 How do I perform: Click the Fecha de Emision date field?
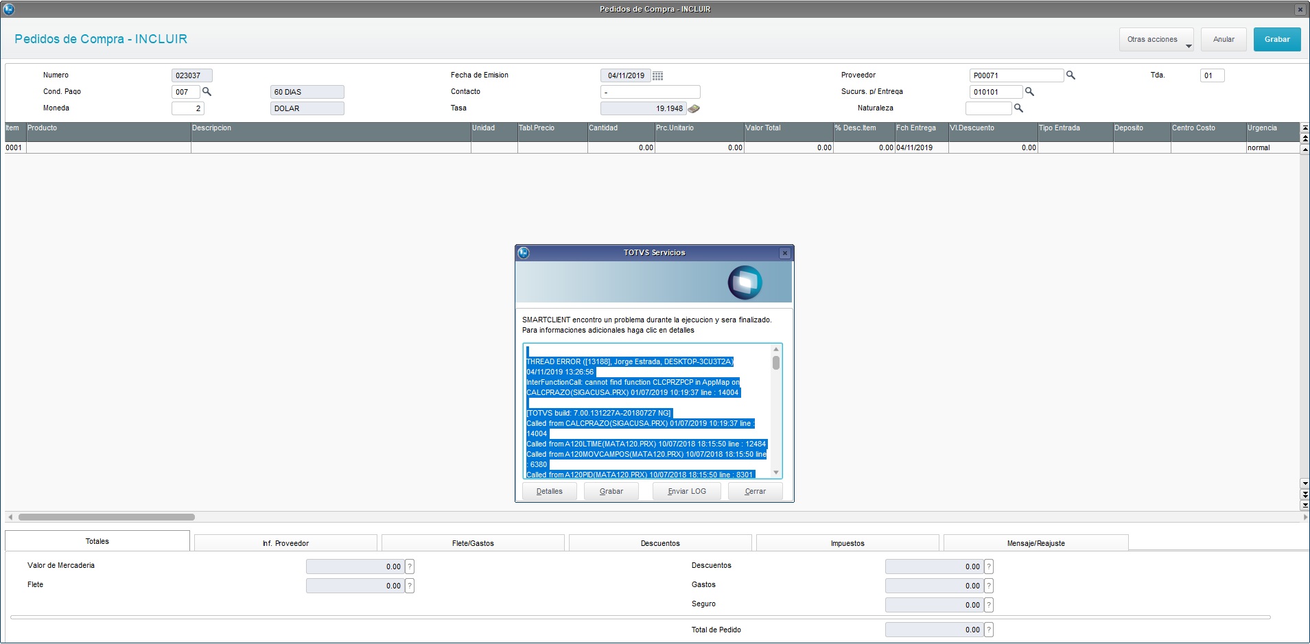coord(626,75)
